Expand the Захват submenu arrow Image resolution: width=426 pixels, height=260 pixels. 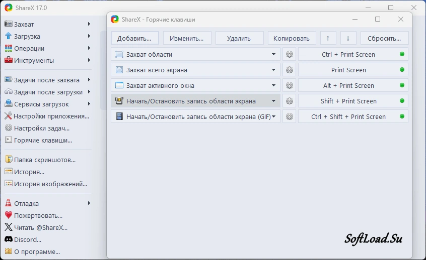(89, 24)
